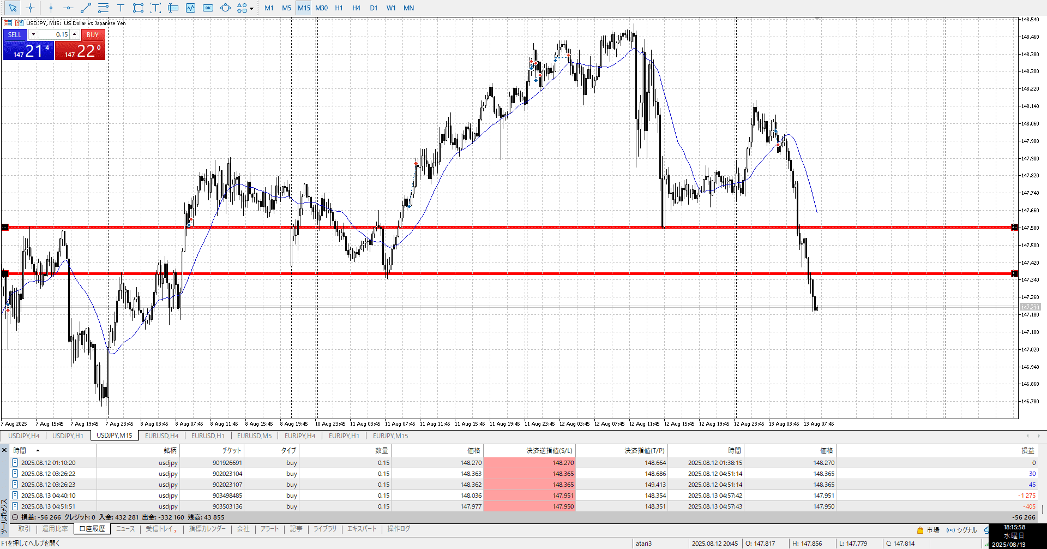Select the crosshair cursor tool

31,8
